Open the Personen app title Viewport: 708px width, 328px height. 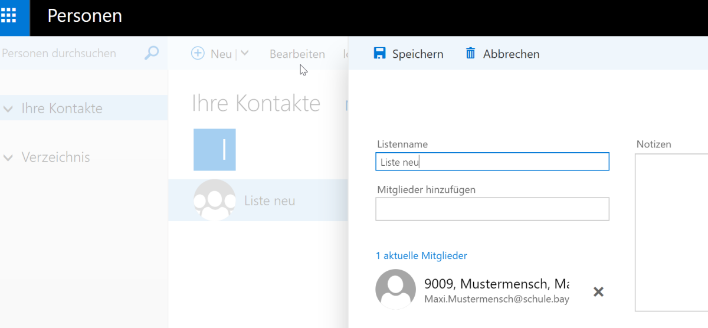pos(84,16)
